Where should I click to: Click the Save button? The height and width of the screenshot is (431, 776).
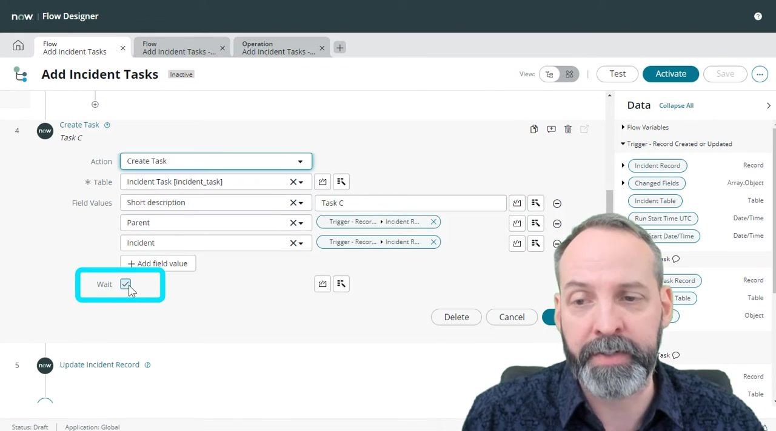click(725, 74)
